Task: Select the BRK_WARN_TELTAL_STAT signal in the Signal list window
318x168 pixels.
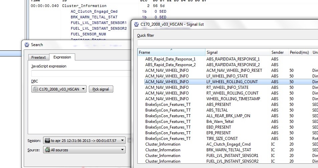Action: [228, 150]
